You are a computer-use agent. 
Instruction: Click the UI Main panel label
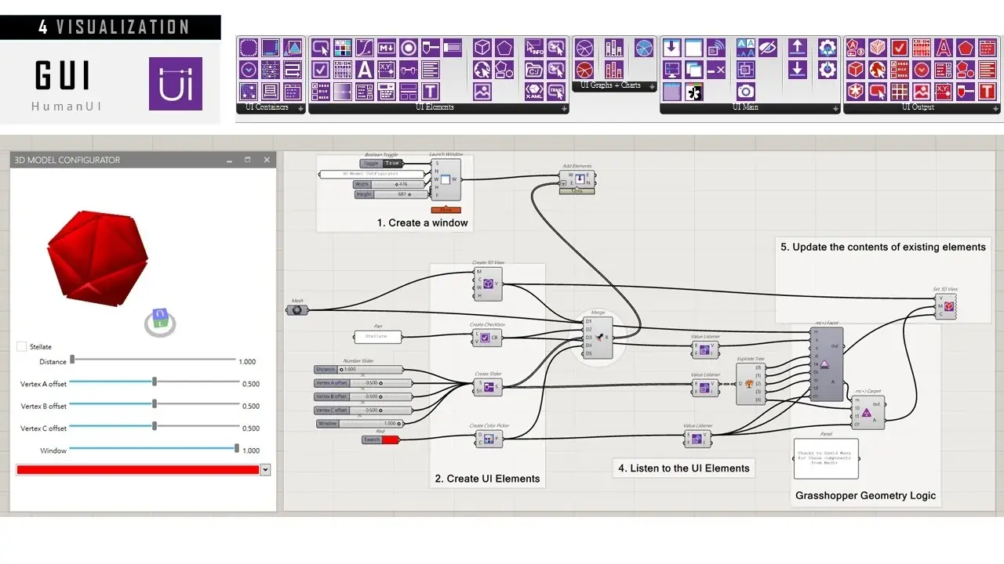[745, 107]
